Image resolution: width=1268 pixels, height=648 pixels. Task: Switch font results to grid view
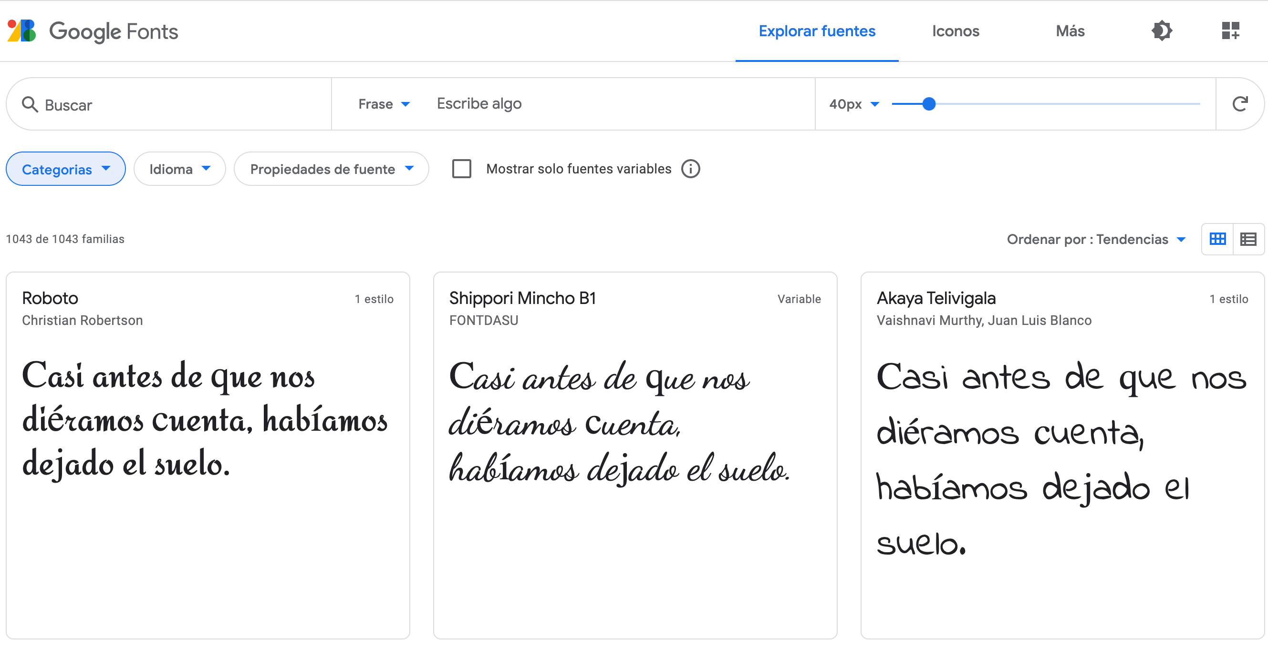[1217, 239]
